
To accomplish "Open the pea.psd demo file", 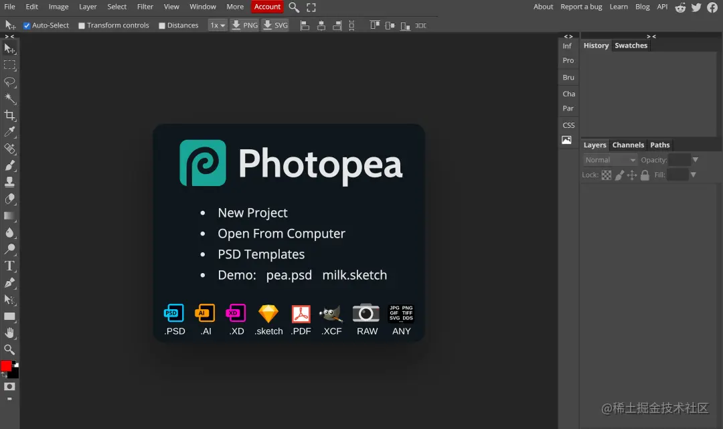I will pos(289,275).
